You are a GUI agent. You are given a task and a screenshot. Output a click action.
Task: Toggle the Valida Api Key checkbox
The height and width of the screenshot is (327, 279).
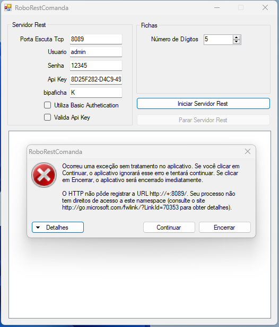click(47, 117)
